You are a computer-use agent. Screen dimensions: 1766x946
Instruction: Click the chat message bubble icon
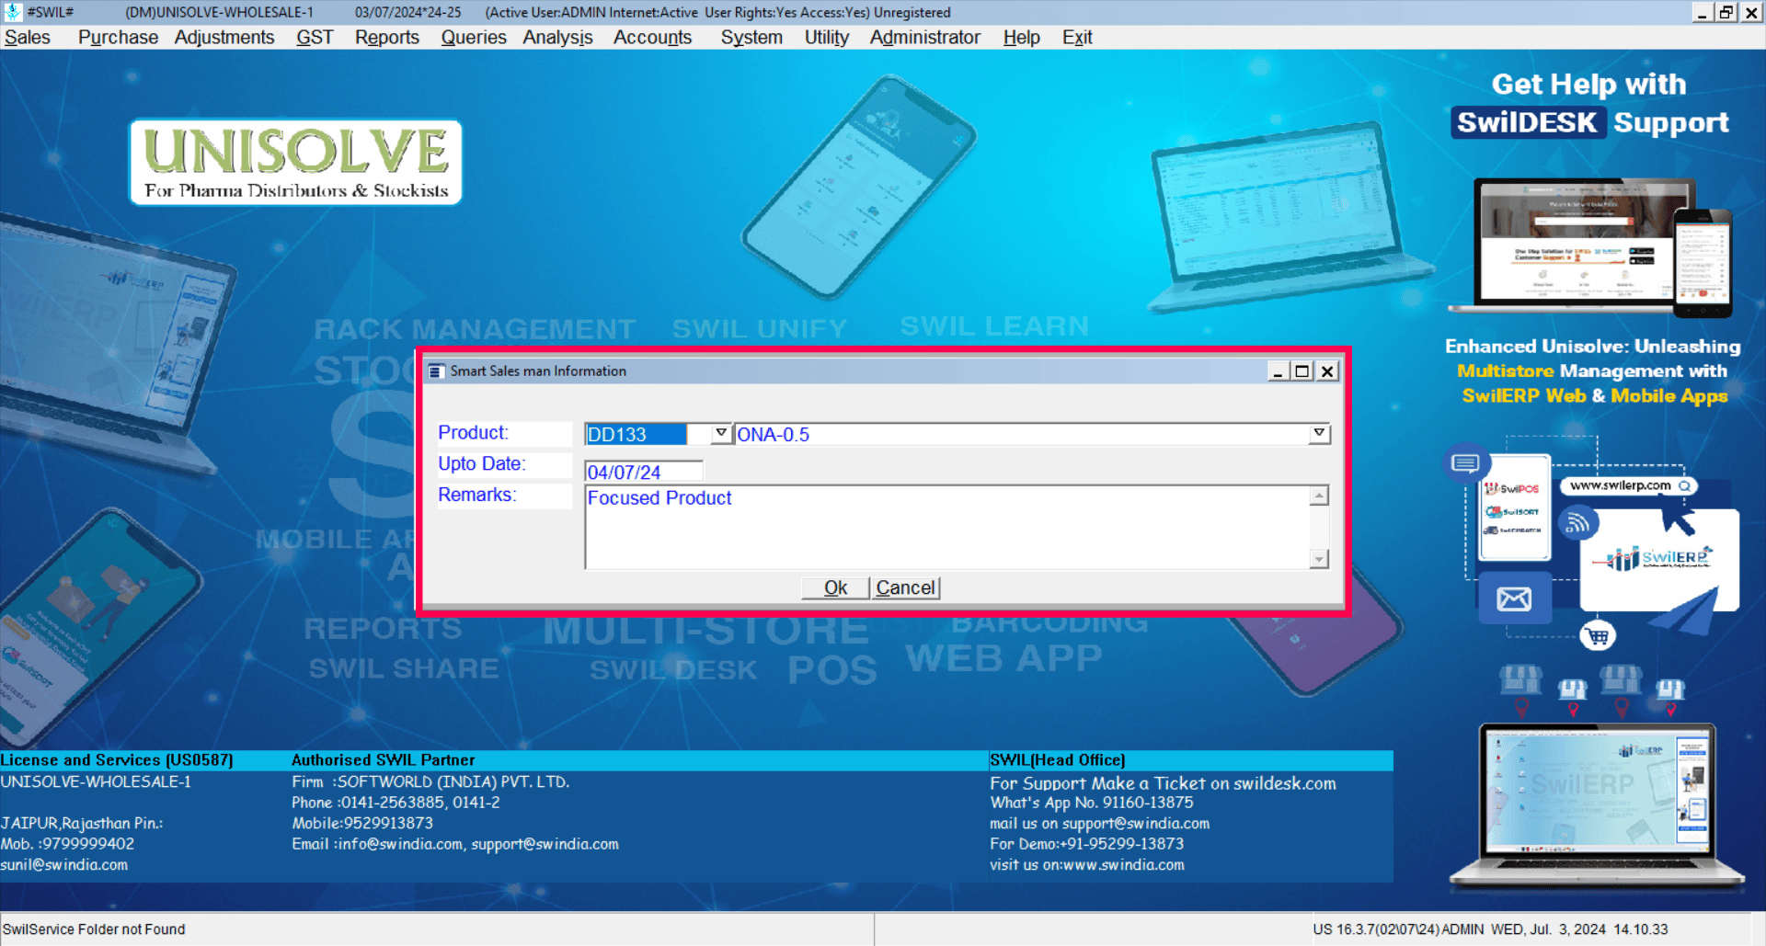click(x=1464, y=462)
